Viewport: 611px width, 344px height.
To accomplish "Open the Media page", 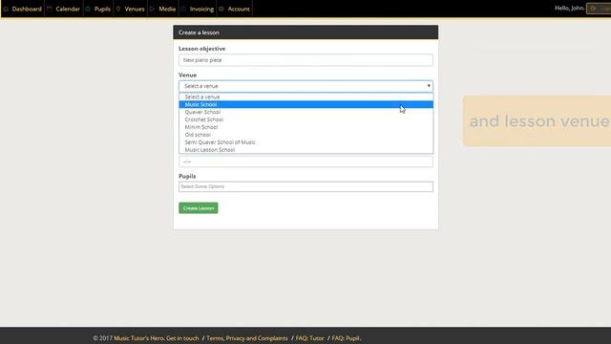I will pos(163,9).
